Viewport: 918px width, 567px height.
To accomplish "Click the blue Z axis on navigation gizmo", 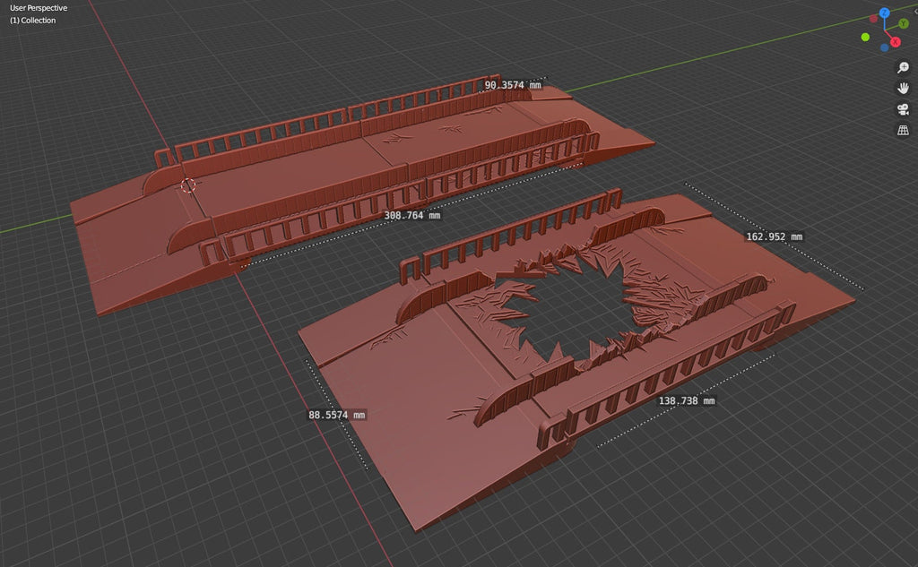I will tap(884, 13).
